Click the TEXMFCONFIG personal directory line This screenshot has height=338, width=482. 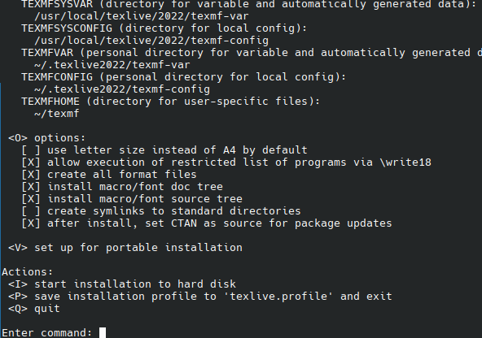183,77
